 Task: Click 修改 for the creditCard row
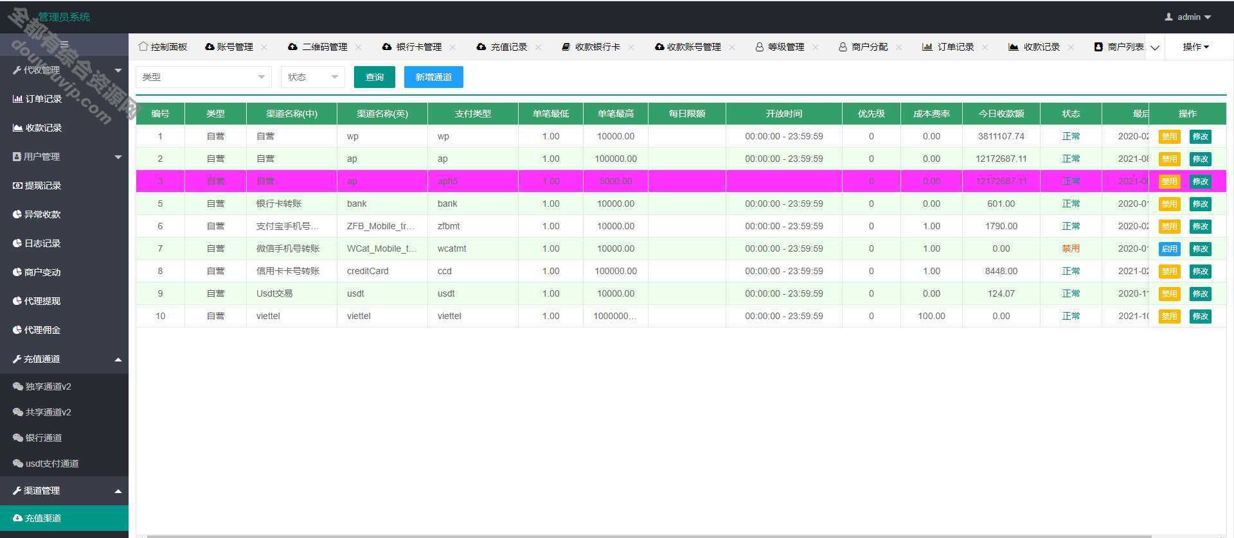pos(1201,272)
